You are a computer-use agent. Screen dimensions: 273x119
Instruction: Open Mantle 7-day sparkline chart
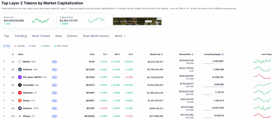click(262, 61)
